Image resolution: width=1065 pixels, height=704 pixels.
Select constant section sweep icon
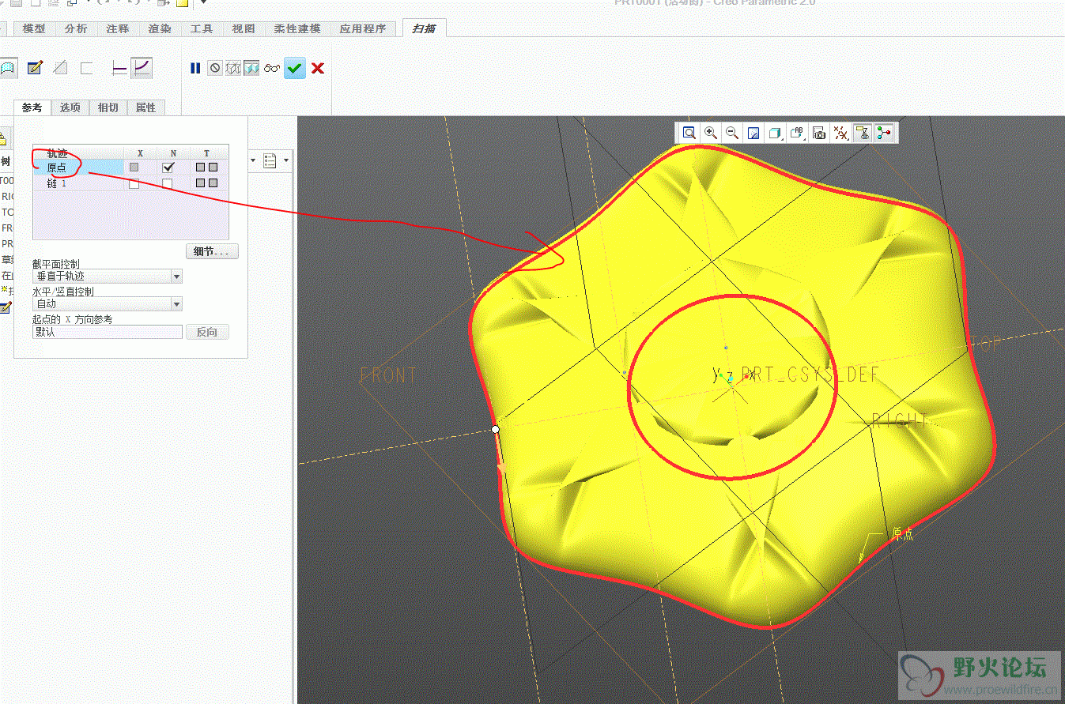[120, 69]
